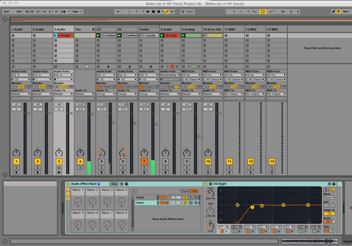Start playback with the transport Play button
This screenshot has width=352, height=246.
pos(148,12)
